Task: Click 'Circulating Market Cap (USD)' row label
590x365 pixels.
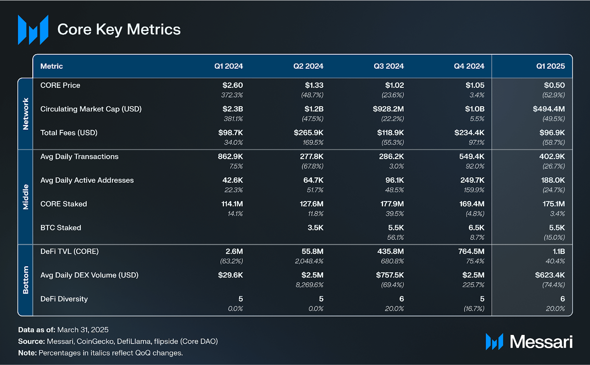Action: pos(91,109)
